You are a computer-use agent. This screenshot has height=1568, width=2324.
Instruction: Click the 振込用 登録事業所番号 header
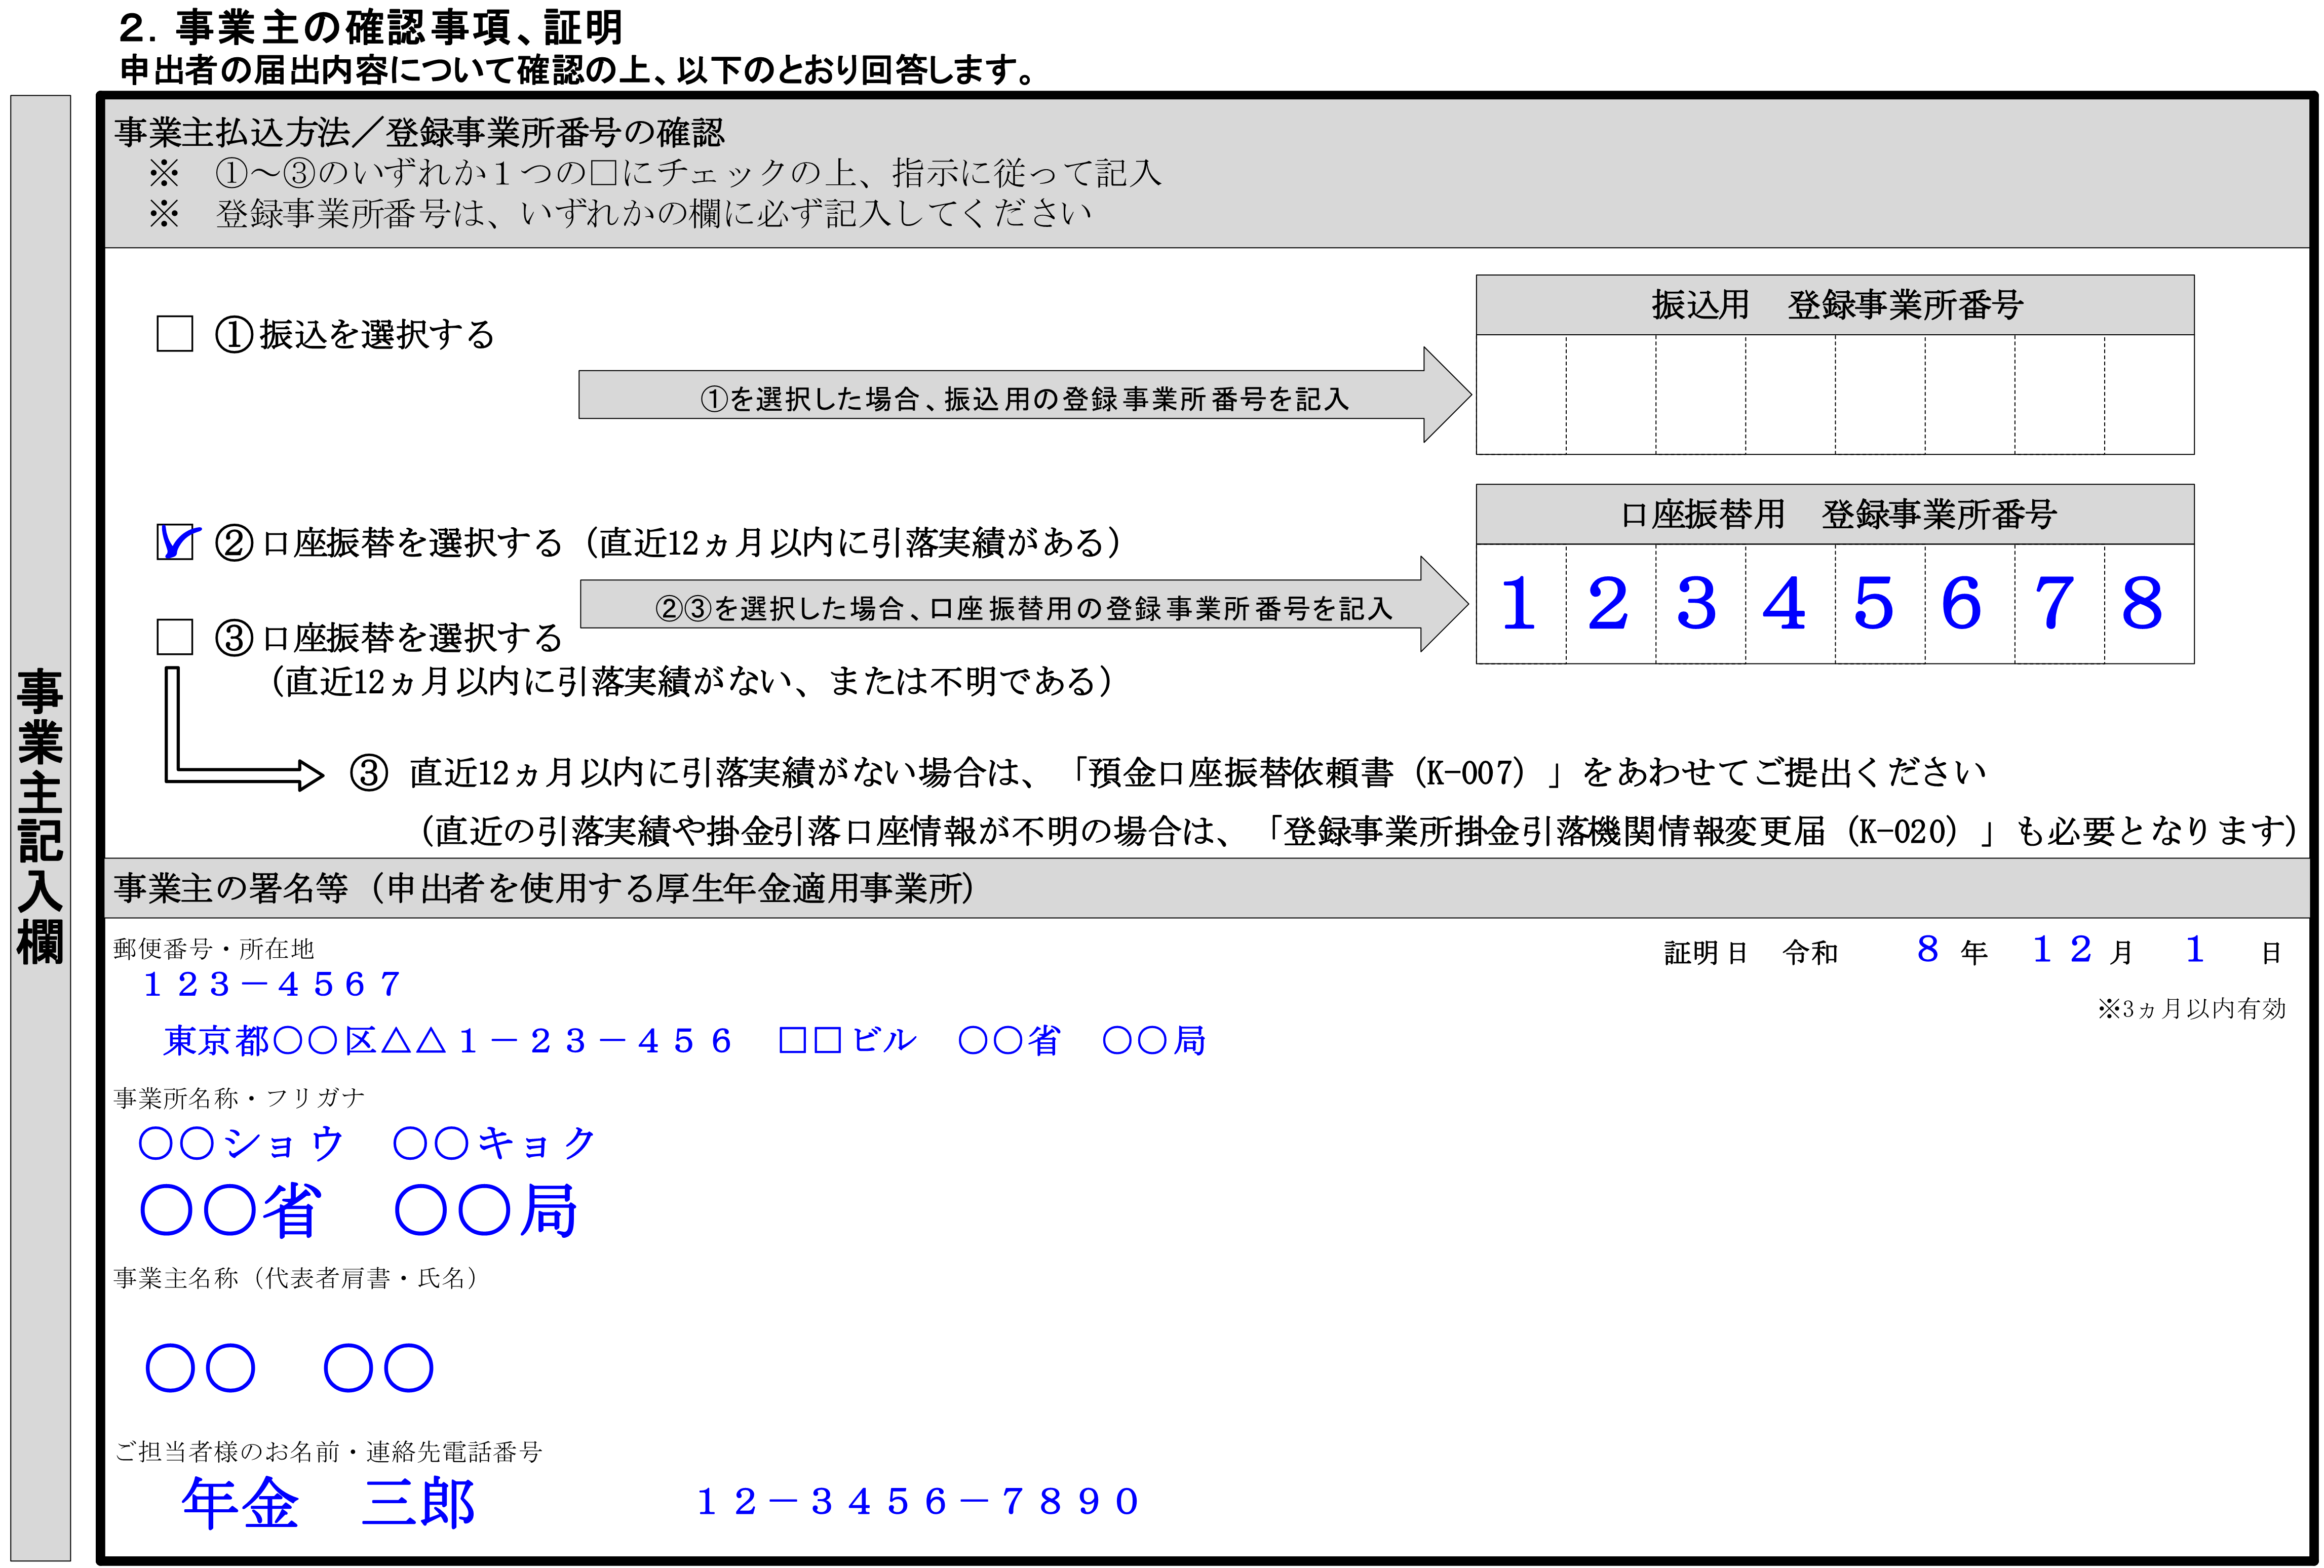[1836, 305]
